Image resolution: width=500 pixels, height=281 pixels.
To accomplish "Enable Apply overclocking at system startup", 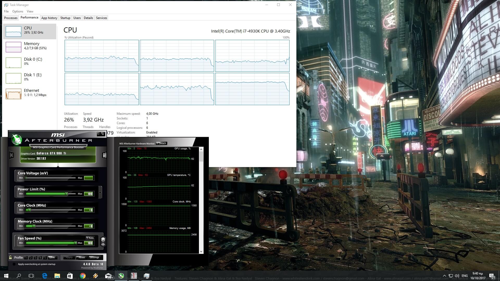I will click(x=14, y=264).
